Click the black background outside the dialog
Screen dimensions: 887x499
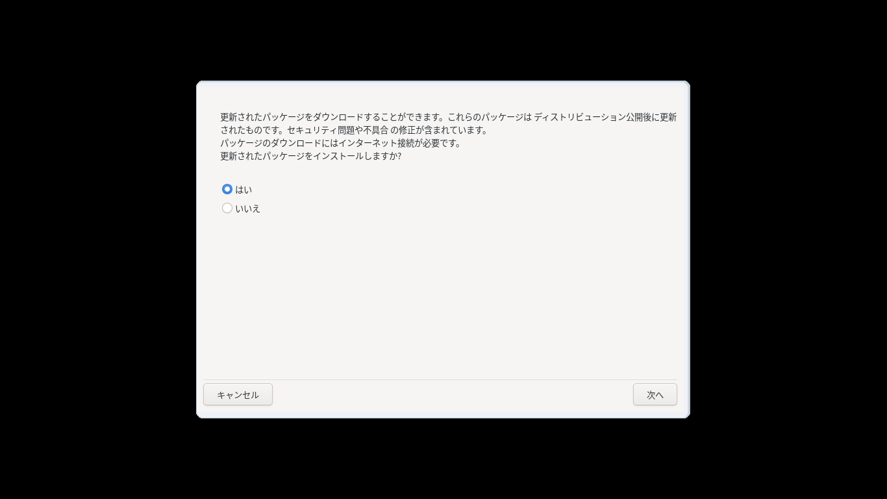97,260
